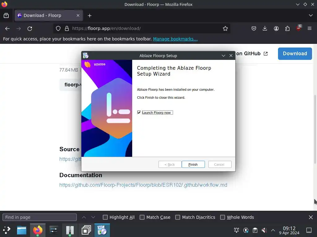Click the muted volume tray icon
317x237 pixels.
(x=264, y=230)
